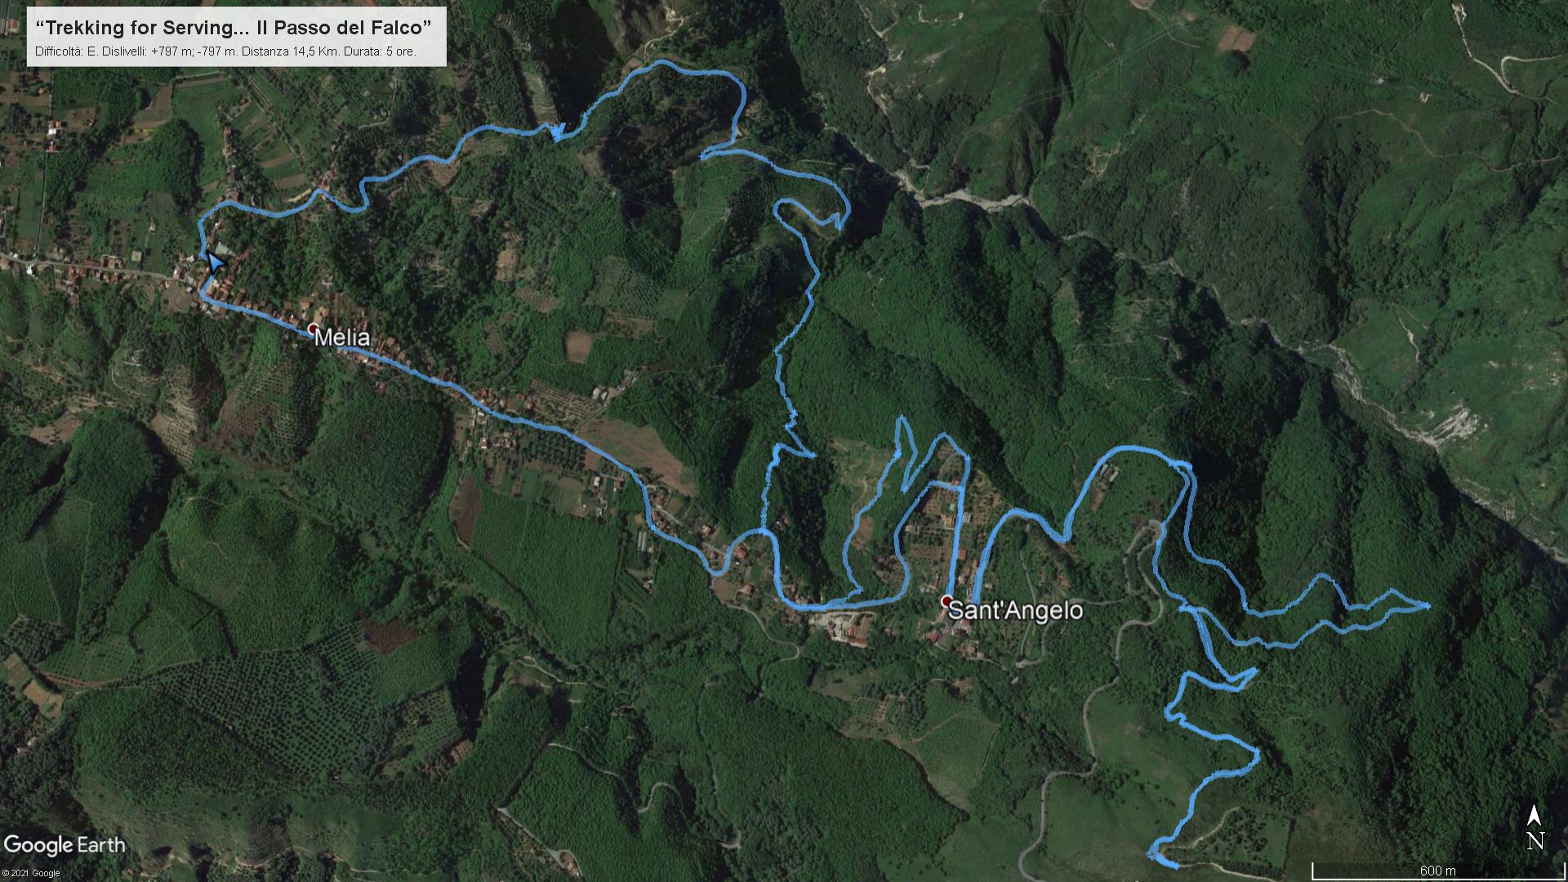Click the red Melia placemark dot

(313, 327)
